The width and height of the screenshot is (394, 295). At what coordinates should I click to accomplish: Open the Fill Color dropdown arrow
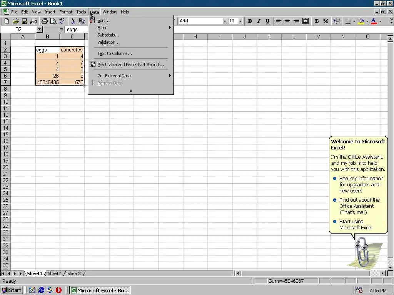point(367,21)
